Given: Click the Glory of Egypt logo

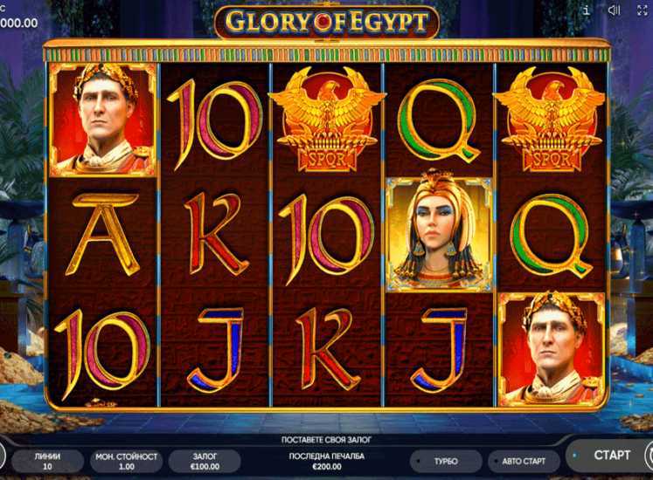Looking at the screenshot, I should tap(327, 22).
